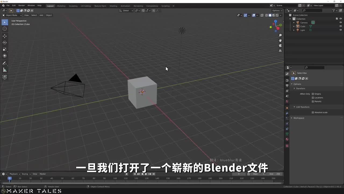The width and height of the screenshot is (344, 194).
Task: Enable the Origins checkbox
Action: pos(313,94)
